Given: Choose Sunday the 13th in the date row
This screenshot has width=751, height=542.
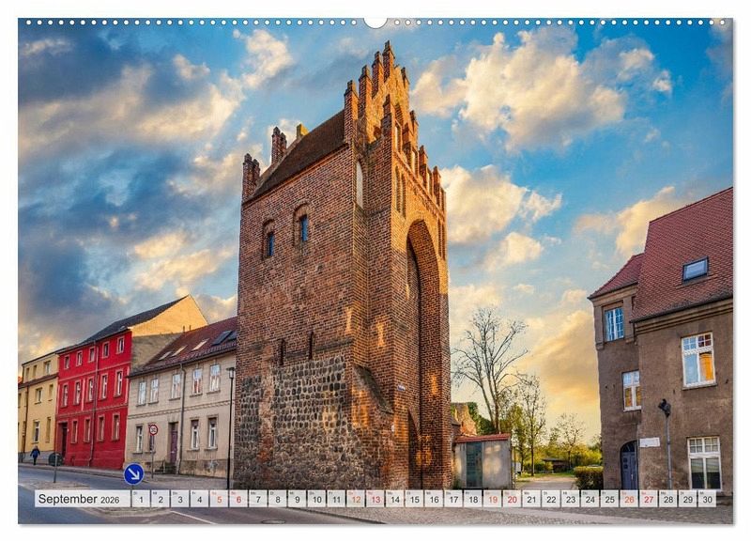Looking at the screenshot, I should point(375,499).
